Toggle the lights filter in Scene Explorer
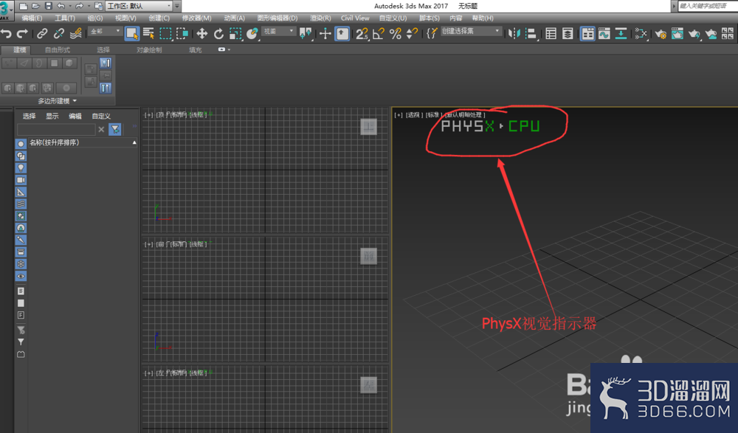 pyautogui.click(x=21, y=167)
